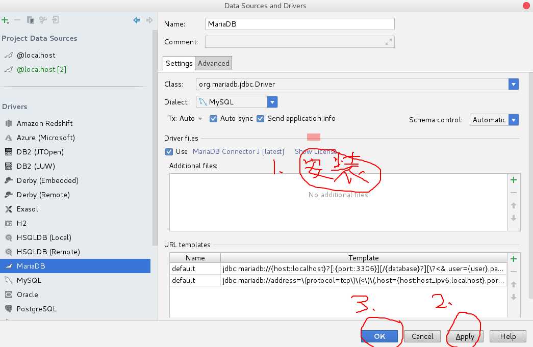This screenshot has width=533, height=347.
Task: Click the Apply button
Action: pyautogui.click(x=465, y=336)
